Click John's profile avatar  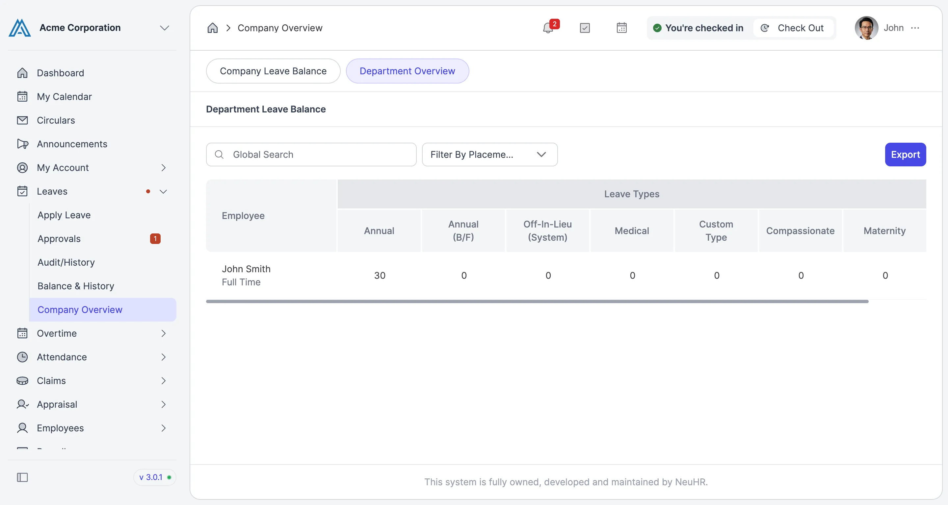click(x=866, y=28)
